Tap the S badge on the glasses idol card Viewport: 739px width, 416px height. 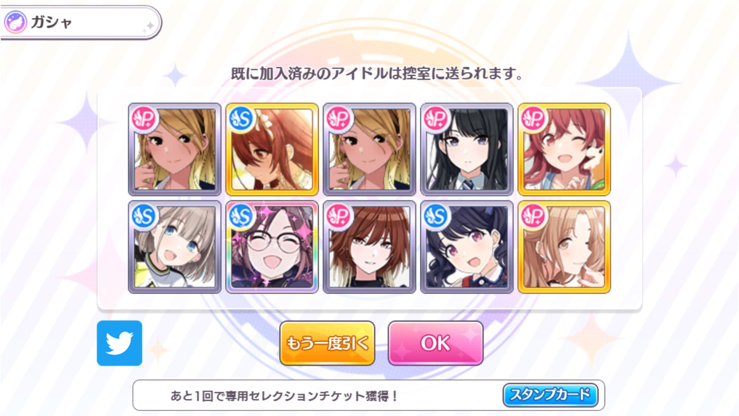tap(241, 216)
